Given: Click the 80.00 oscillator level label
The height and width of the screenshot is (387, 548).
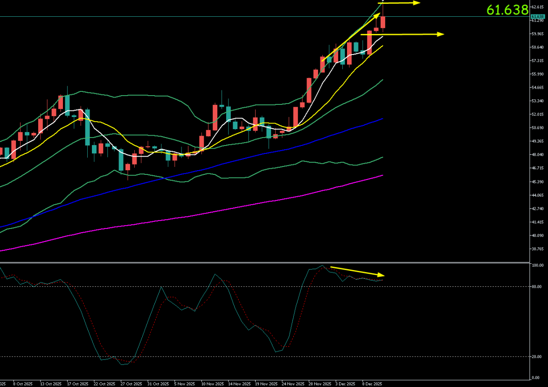Looking at the screenshot, I should (x=536, y=287).
